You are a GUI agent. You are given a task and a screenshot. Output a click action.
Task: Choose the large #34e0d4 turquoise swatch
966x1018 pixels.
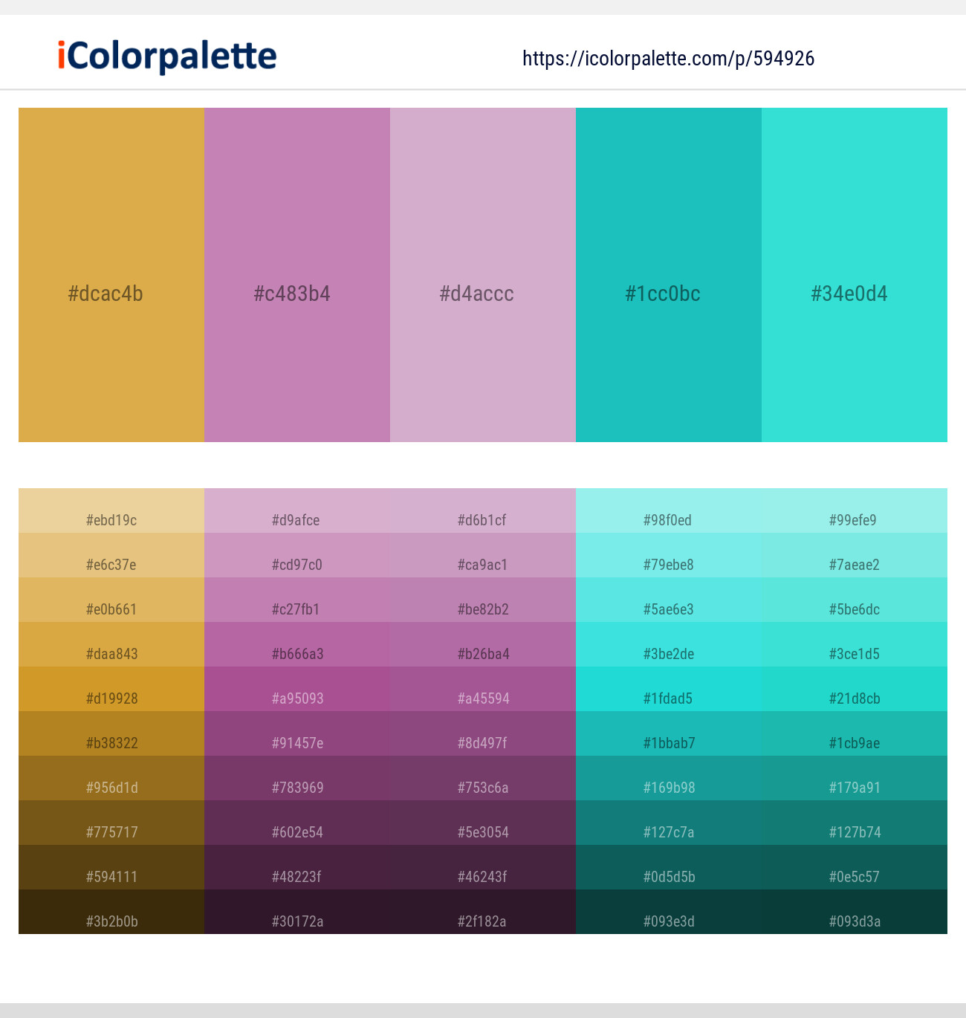coord(855,275)
